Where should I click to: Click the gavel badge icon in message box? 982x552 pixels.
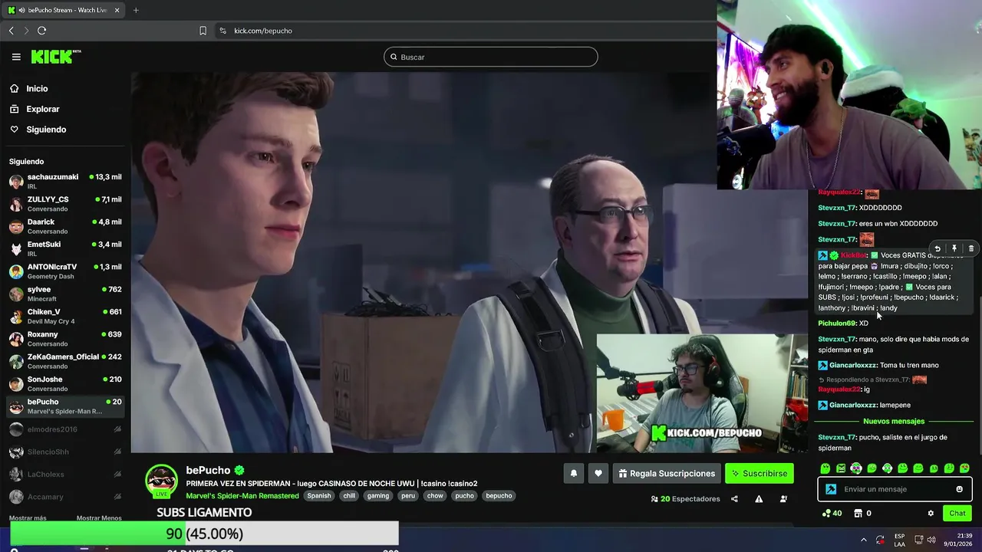click(x=831, y=489)
